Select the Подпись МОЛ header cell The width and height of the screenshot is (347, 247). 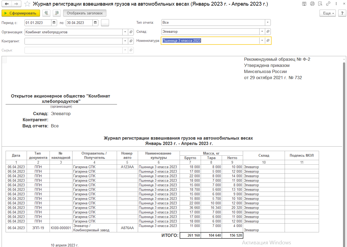tap(302, 155)
